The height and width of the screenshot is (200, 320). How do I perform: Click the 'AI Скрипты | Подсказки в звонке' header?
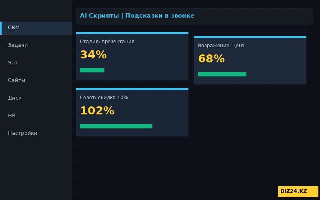click(137, 16)
